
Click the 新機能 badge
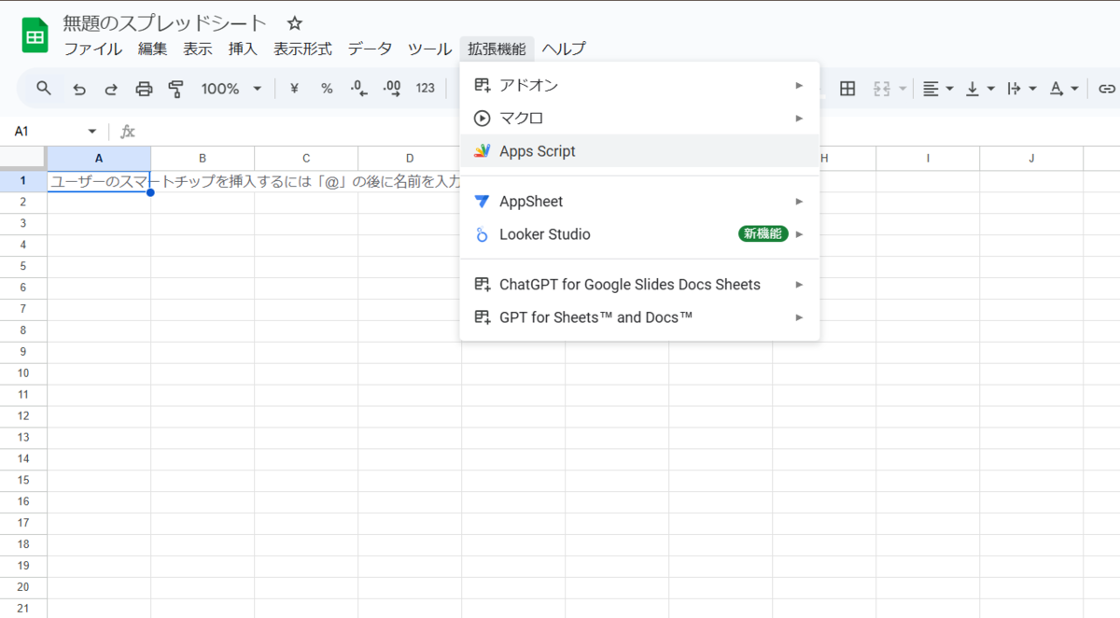763,234
